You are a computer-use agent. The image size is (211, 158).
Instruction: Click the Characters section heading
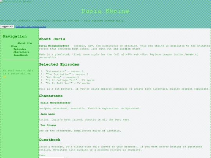click(x=51, y=96)
